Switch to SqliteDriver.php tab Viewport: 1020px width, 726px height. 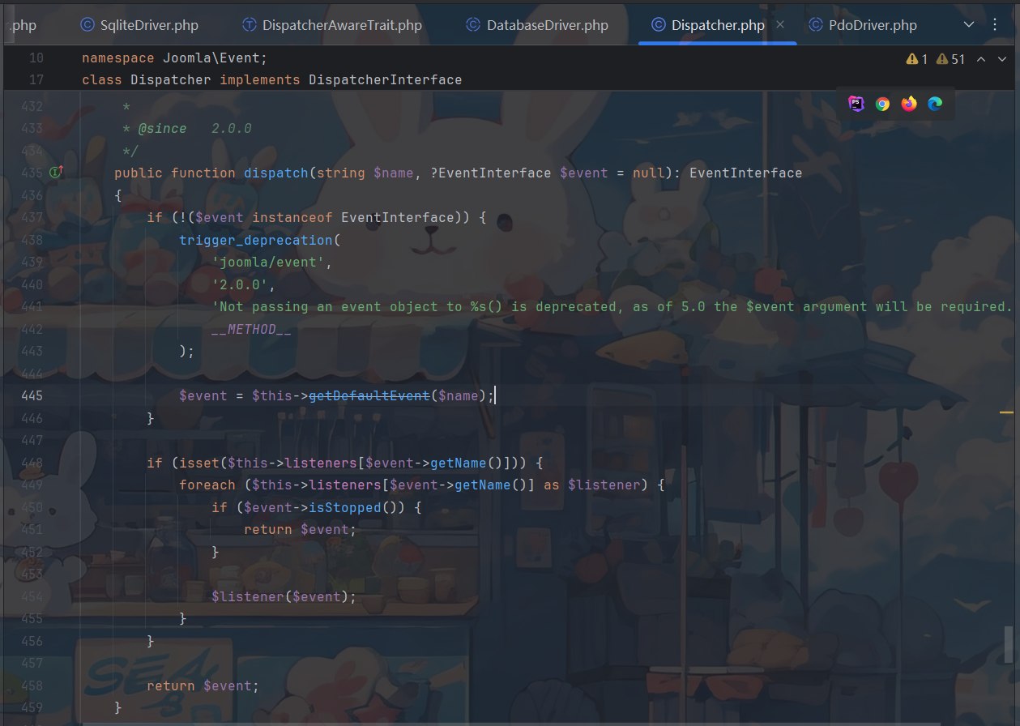tap(139, 25)
